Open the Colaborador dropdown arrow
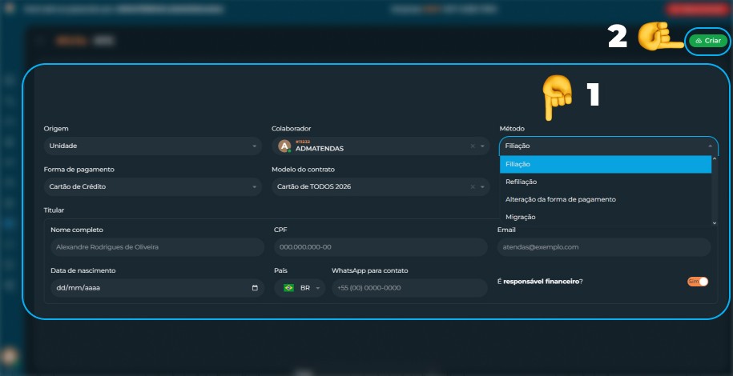Image resolution: width=733 pixels, height=376 pixels. (482, 146)
